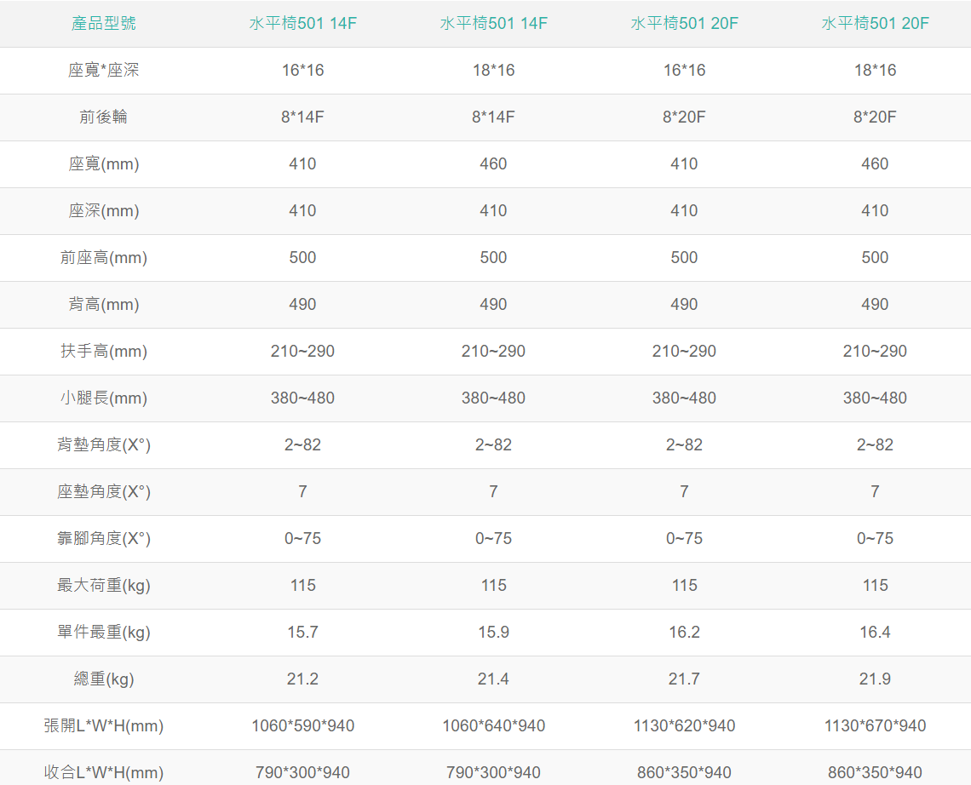Screen dimensions: 971x785
Task: Click the 產品型號 header cell
Action: 103,23
